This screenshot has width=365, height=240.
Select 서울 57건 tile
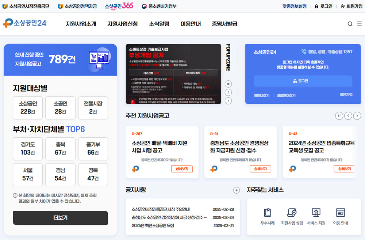[x=28, y=175]
